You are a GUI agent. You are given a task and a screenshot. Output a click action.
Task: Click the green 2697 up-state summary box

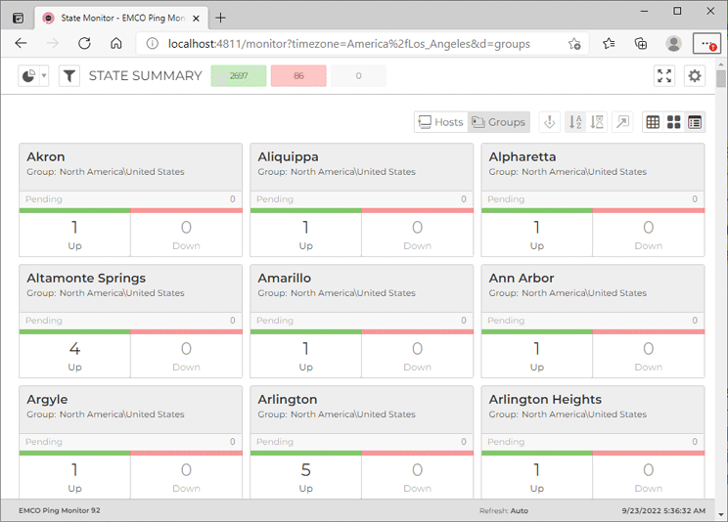coord(239,76)
